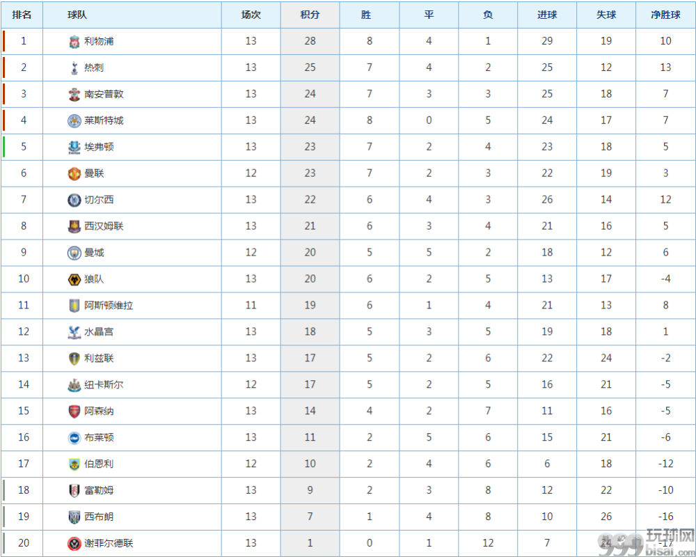
Task: Sort table by 净胜球 column header
Action: pyautogui.click(x=665, y=15)
